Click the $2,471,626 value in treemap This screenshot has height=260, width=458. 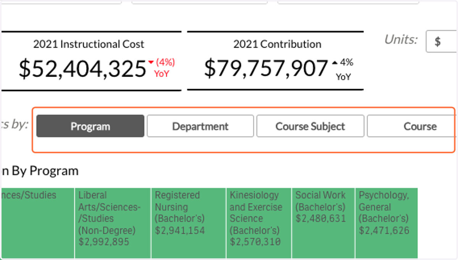[384, 230]
